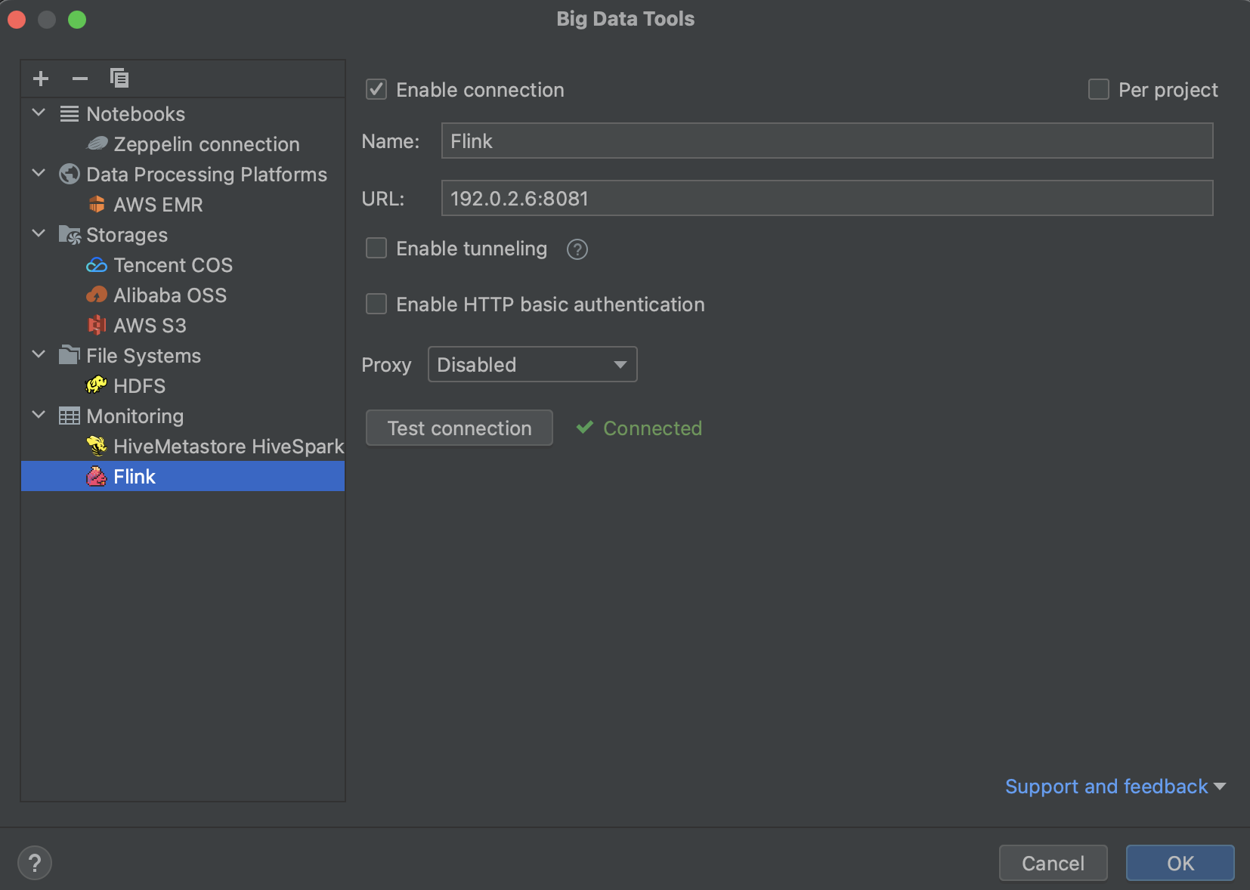
Task: Select the HiveMetastore HiveSpark monitoring entry
Action: 228,446
